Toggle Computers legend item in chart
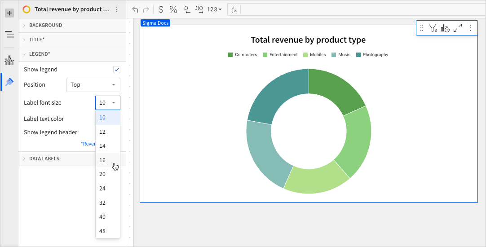The height and width of the screenshot is (247, 486). (x=243, y=55)
